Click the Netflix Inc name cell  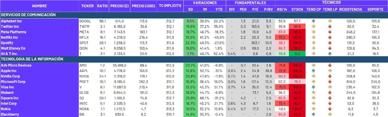pos(39,37)
